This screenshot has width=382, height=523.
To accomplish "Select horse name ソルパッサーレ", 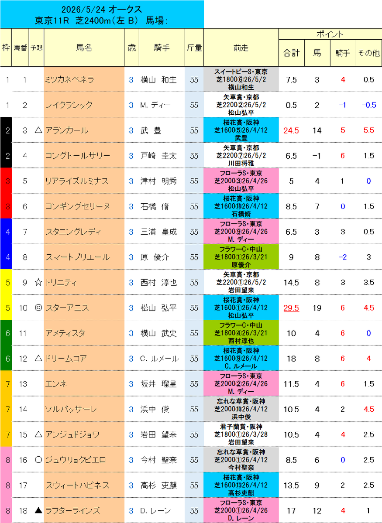I will tap(71, 409).
